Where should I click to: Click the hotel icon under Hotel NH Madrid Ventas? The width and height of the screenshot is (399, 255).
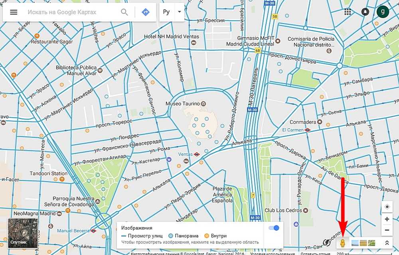click(x=194, y=43)
